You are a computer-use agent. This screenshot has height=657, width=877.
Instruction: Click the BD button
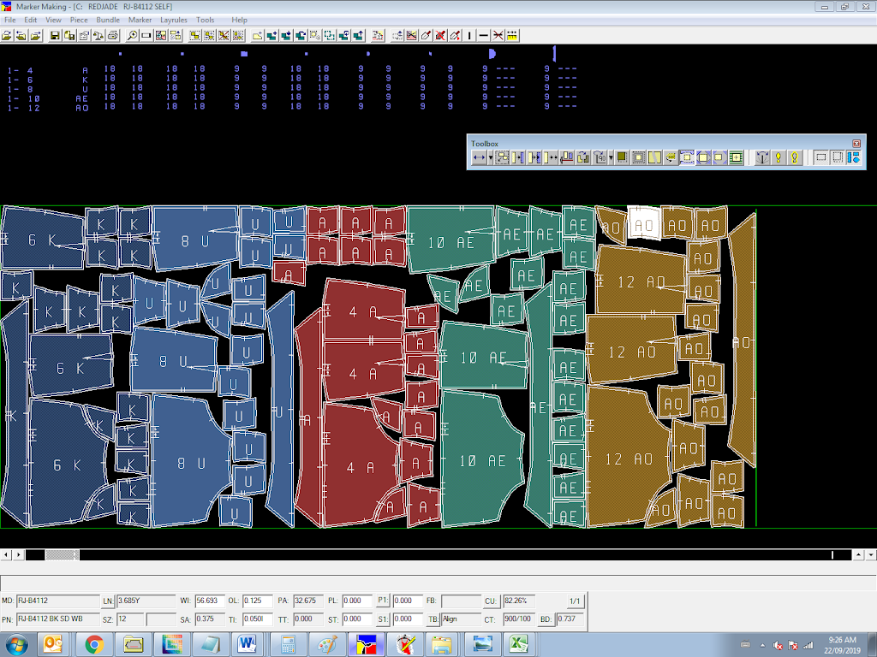(546, 619)
